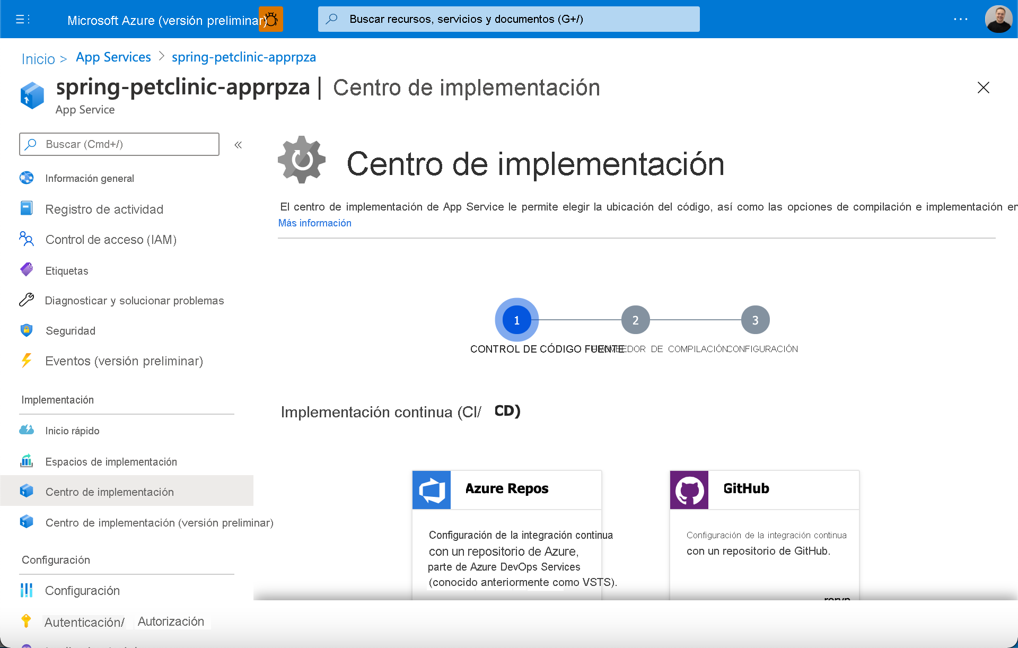Open the account avatar menu

click(x=998, y=19)
